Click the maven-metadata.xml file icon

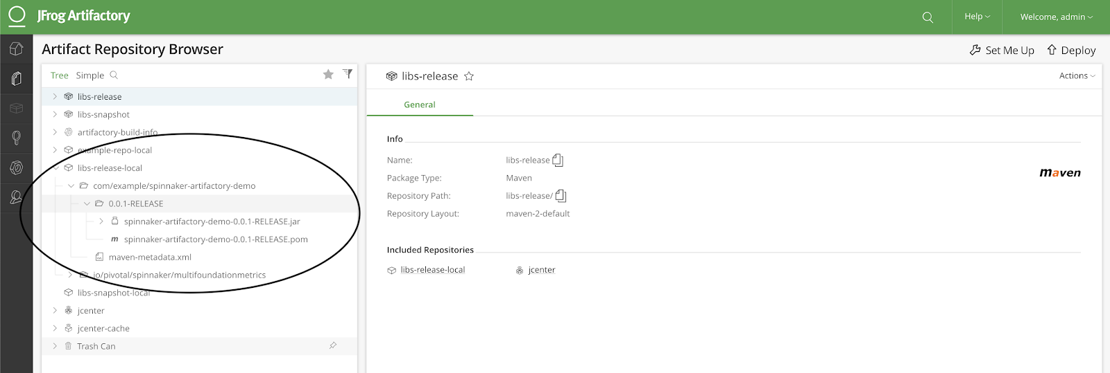point(99,257)
